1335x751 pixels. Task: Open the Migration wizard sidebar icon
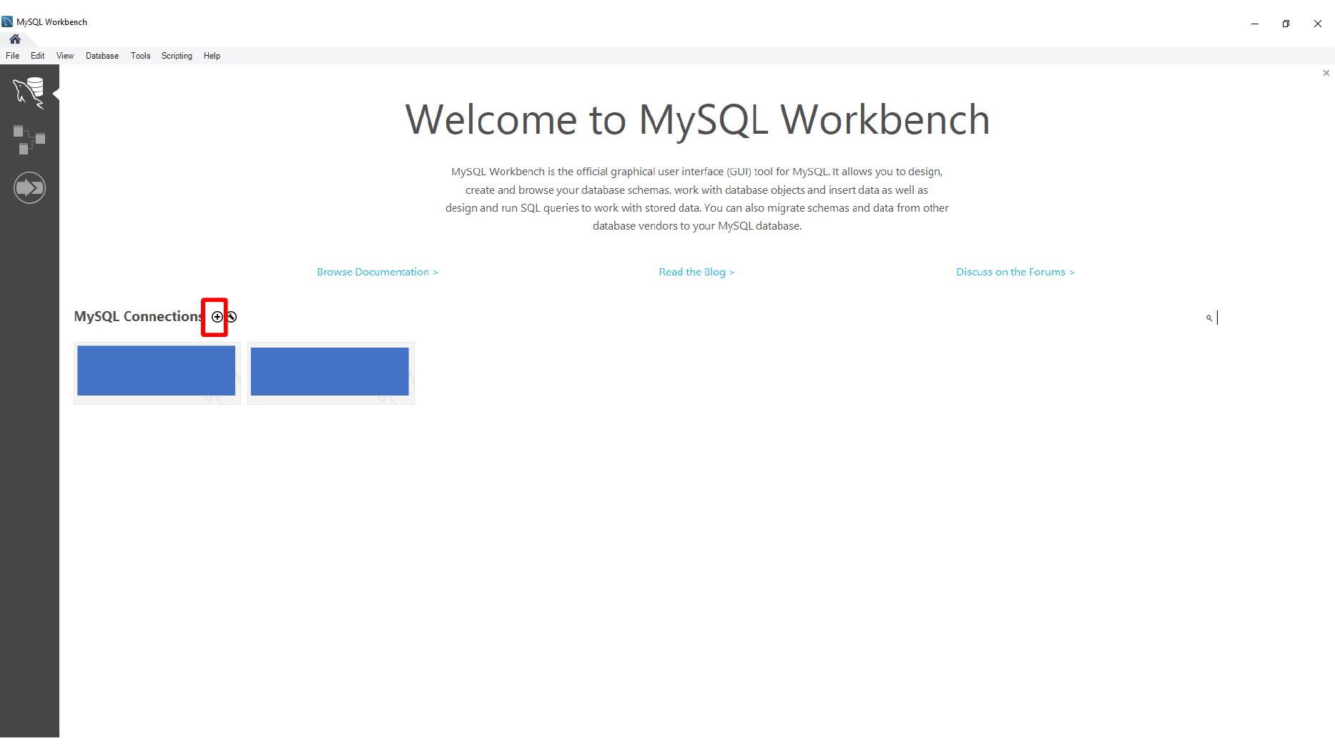click(x=29, y=187)
